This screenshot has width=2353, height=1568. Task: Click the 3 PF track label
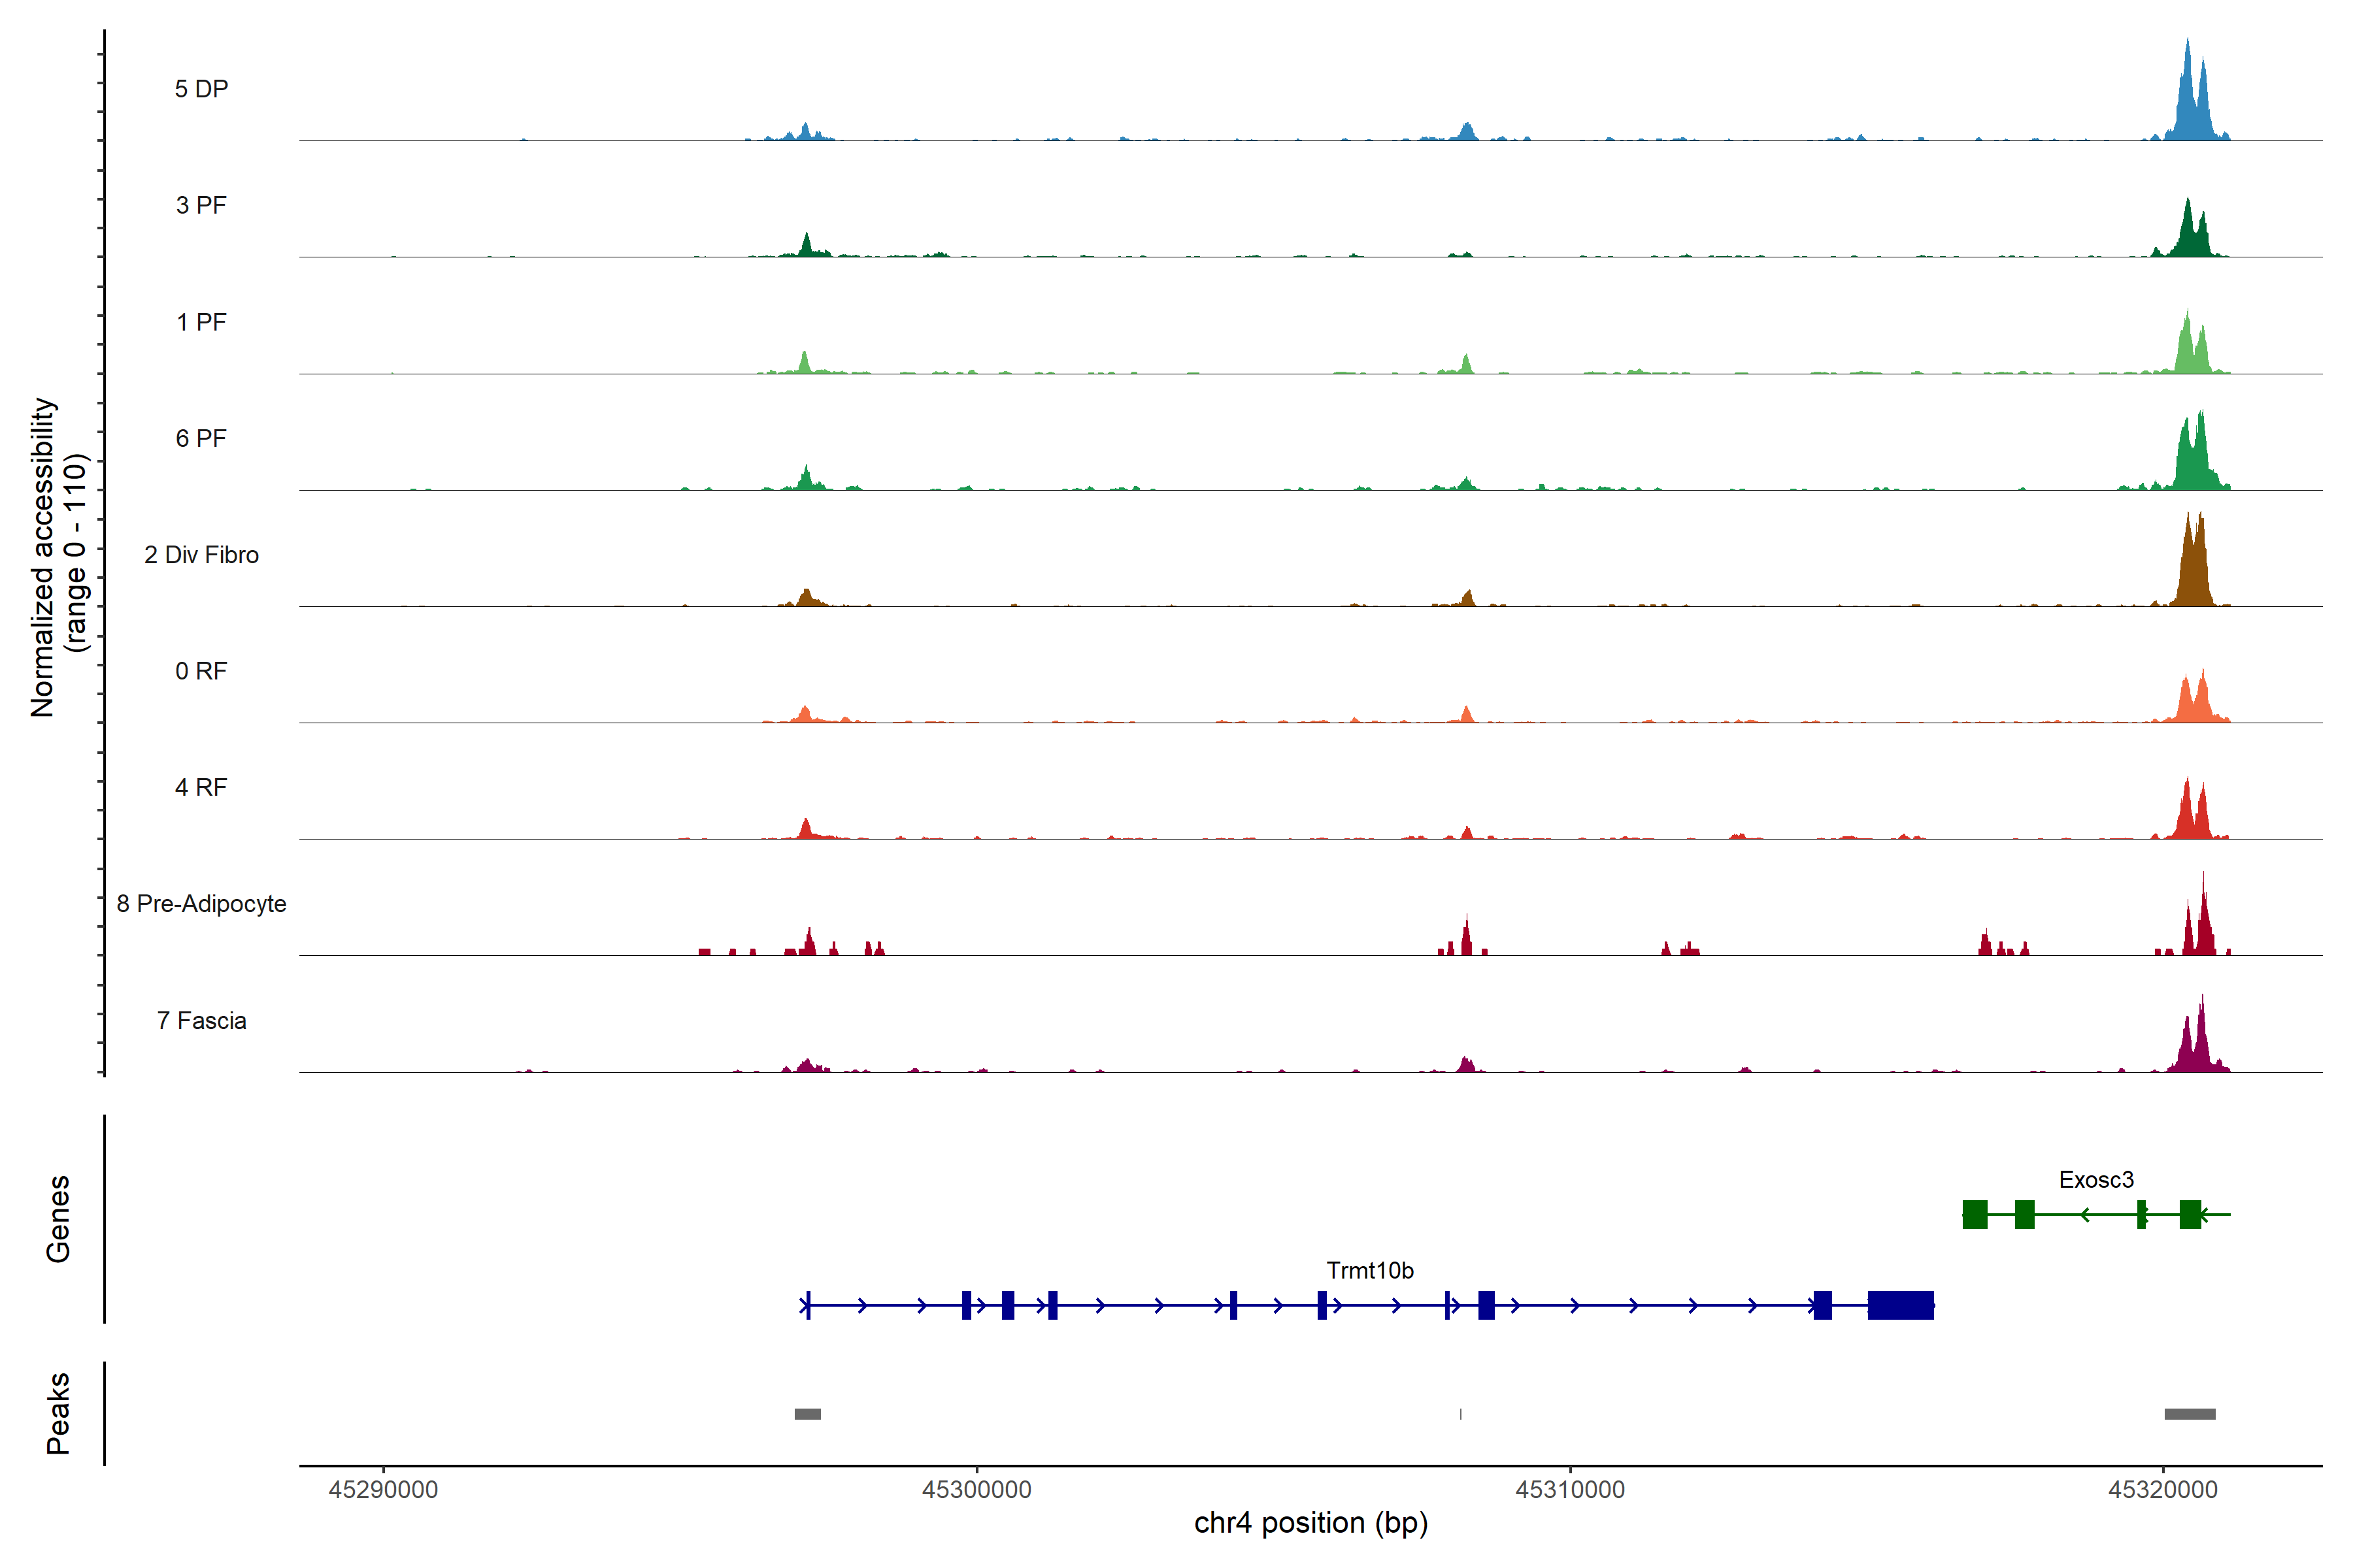(201, 205)
